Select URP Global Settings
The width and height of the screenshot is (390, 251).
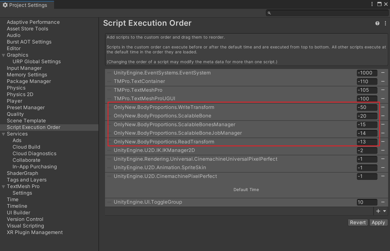click(37, 62)
